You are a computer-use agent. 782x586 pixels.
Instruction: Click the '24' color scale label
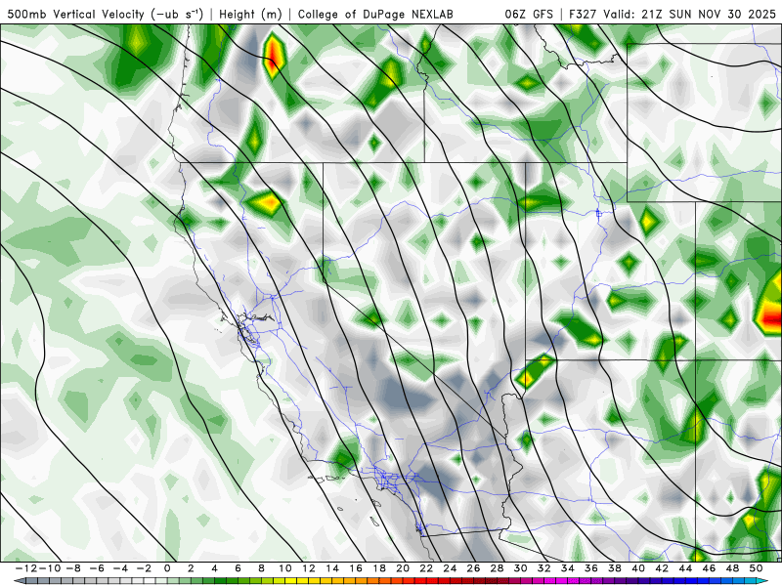[x=450, y=568]
